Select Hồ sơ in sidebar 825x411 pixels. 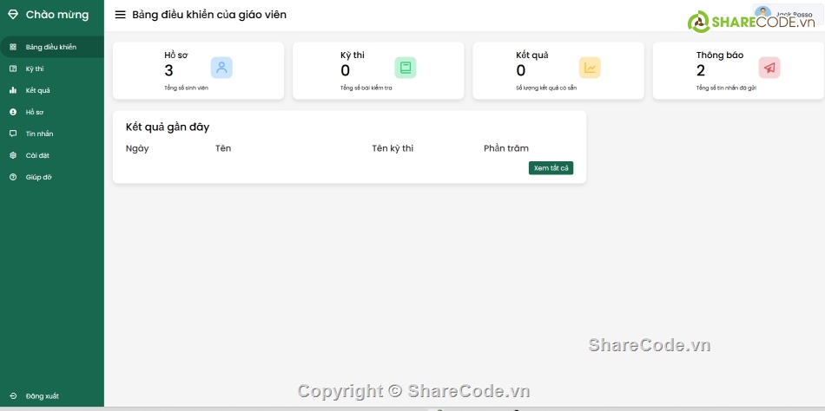pos(35,112)
